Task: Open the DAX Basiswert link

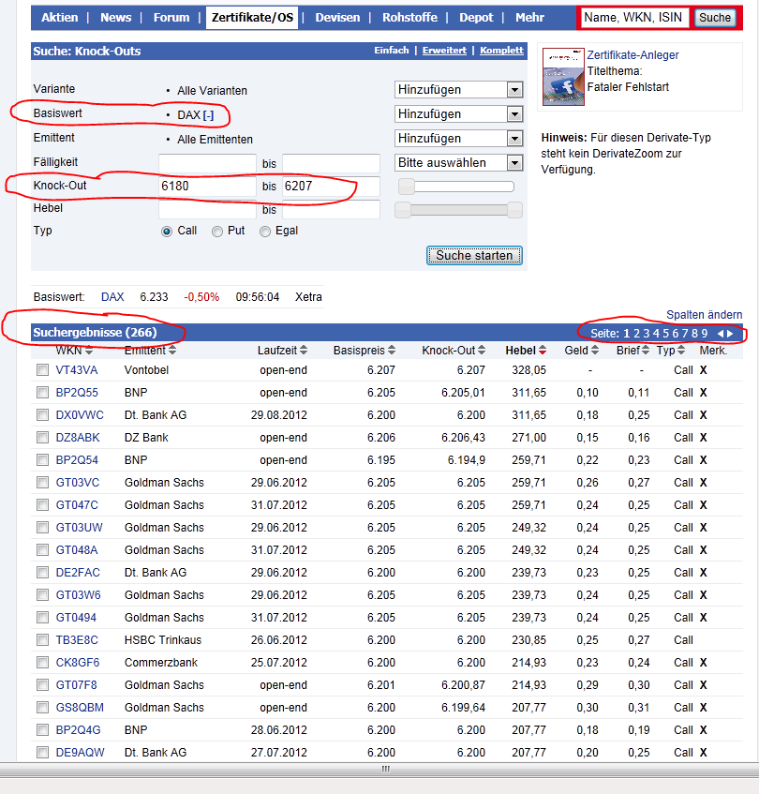Action: click(x=112, y=297)
